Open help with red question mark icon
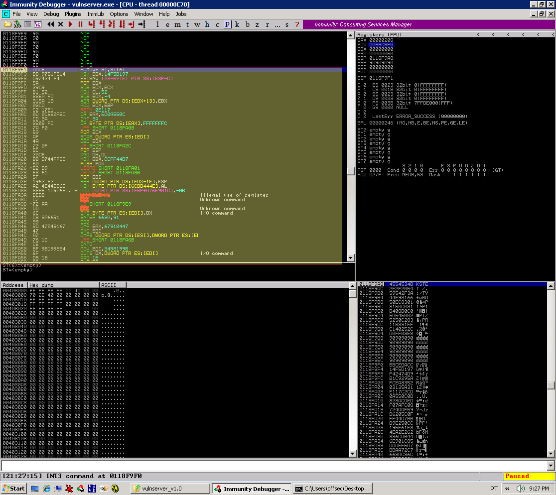This screenshot has height=495, width=556. [297, 24]
